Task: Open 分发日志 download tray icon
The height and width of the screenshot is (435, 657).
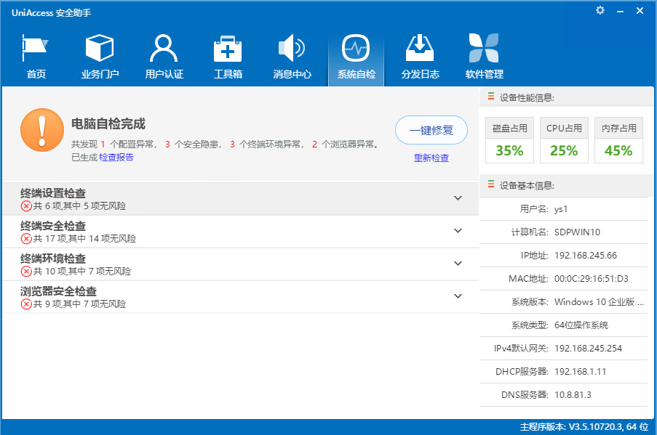Action: coord(420,49)
